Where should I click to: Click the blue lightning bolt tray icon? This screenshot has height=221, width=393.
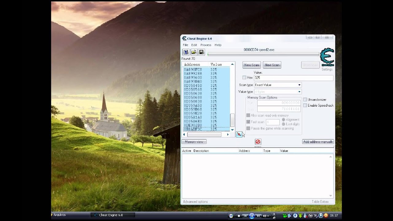click(295, 215)
